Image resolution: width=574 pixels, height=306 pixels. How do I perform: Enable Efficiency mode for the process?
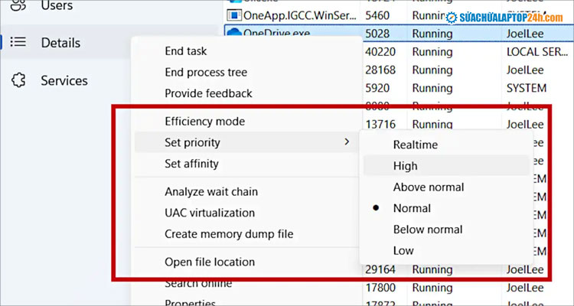(204, 121)
